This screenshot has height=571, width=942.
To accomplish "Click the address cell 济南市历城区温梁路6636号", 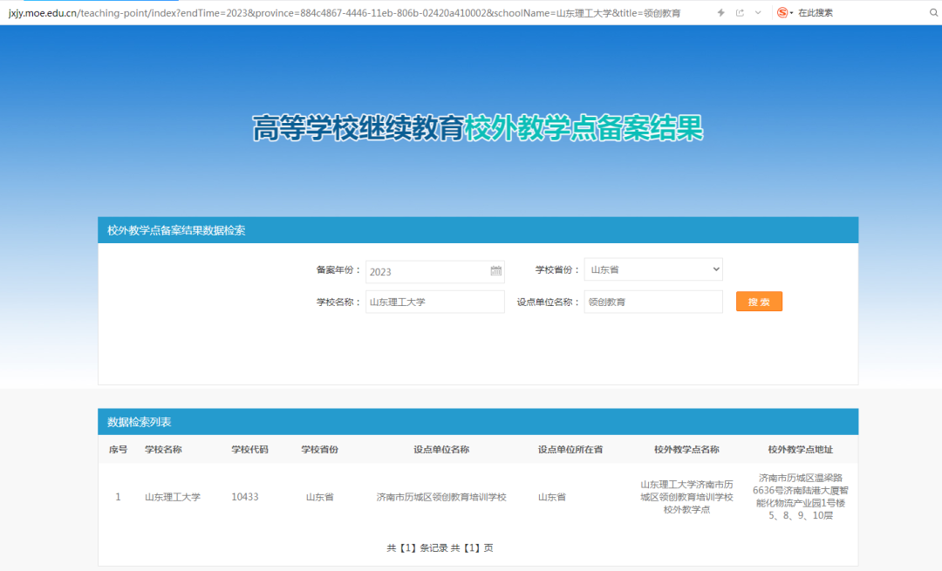I will pyautogui.click(x=800, y=497).
